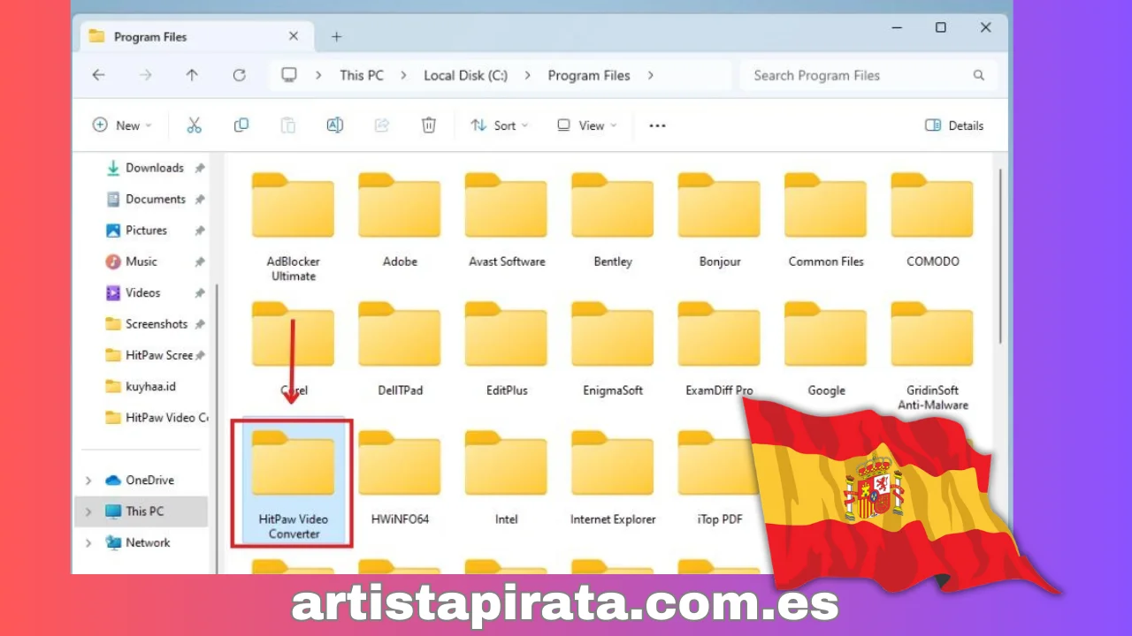Viewport: 1132px width, 636px height.
Task: Open the Avast Software folder
Action: click(507, 220)
